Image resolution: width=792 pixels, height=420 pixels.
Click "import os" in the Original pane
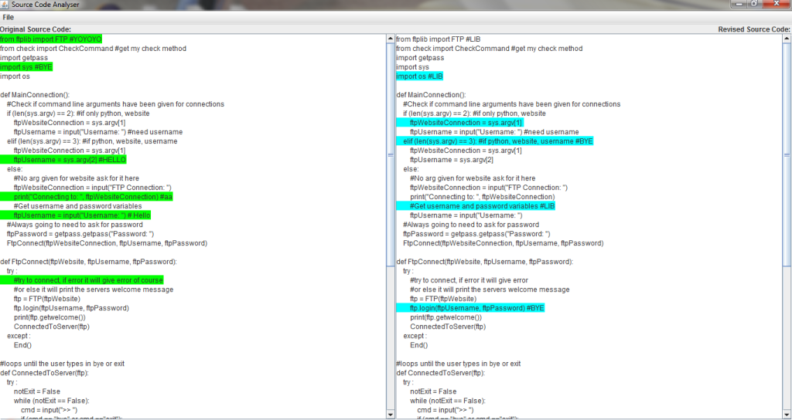point(15,76)
